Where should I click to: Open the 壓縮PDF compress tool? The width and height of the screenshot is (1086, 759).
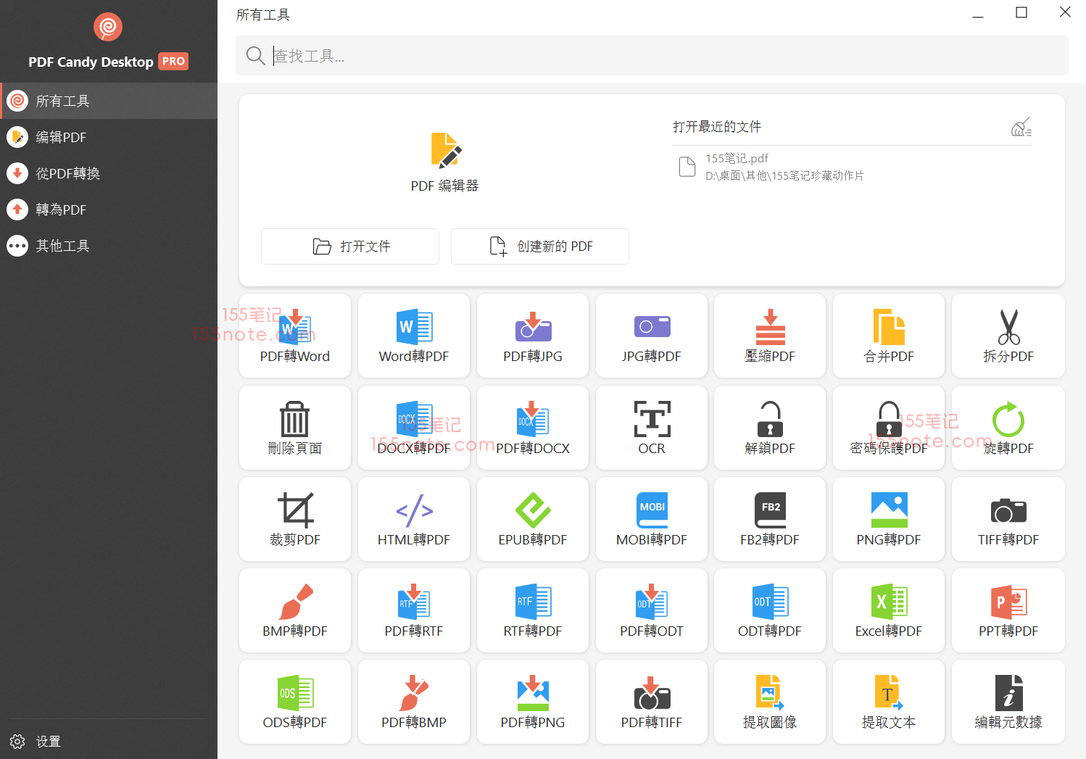pos(769,336)
